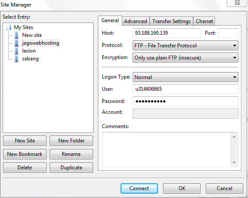
Task: Click the server icon beside lexion
Action: click(x=17, y=51)
